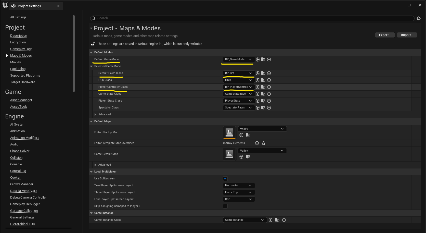426x233 pixels.
Task: Click the Game Default Map thumbnail
Action: pyautogui.click(x=229, y=154)
